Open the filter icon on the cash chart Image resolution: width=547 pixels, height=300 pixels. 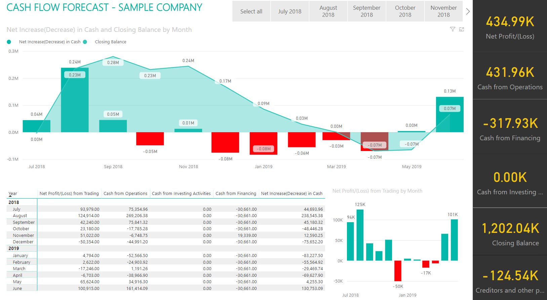pyautogui.click(x=453, y=30)
